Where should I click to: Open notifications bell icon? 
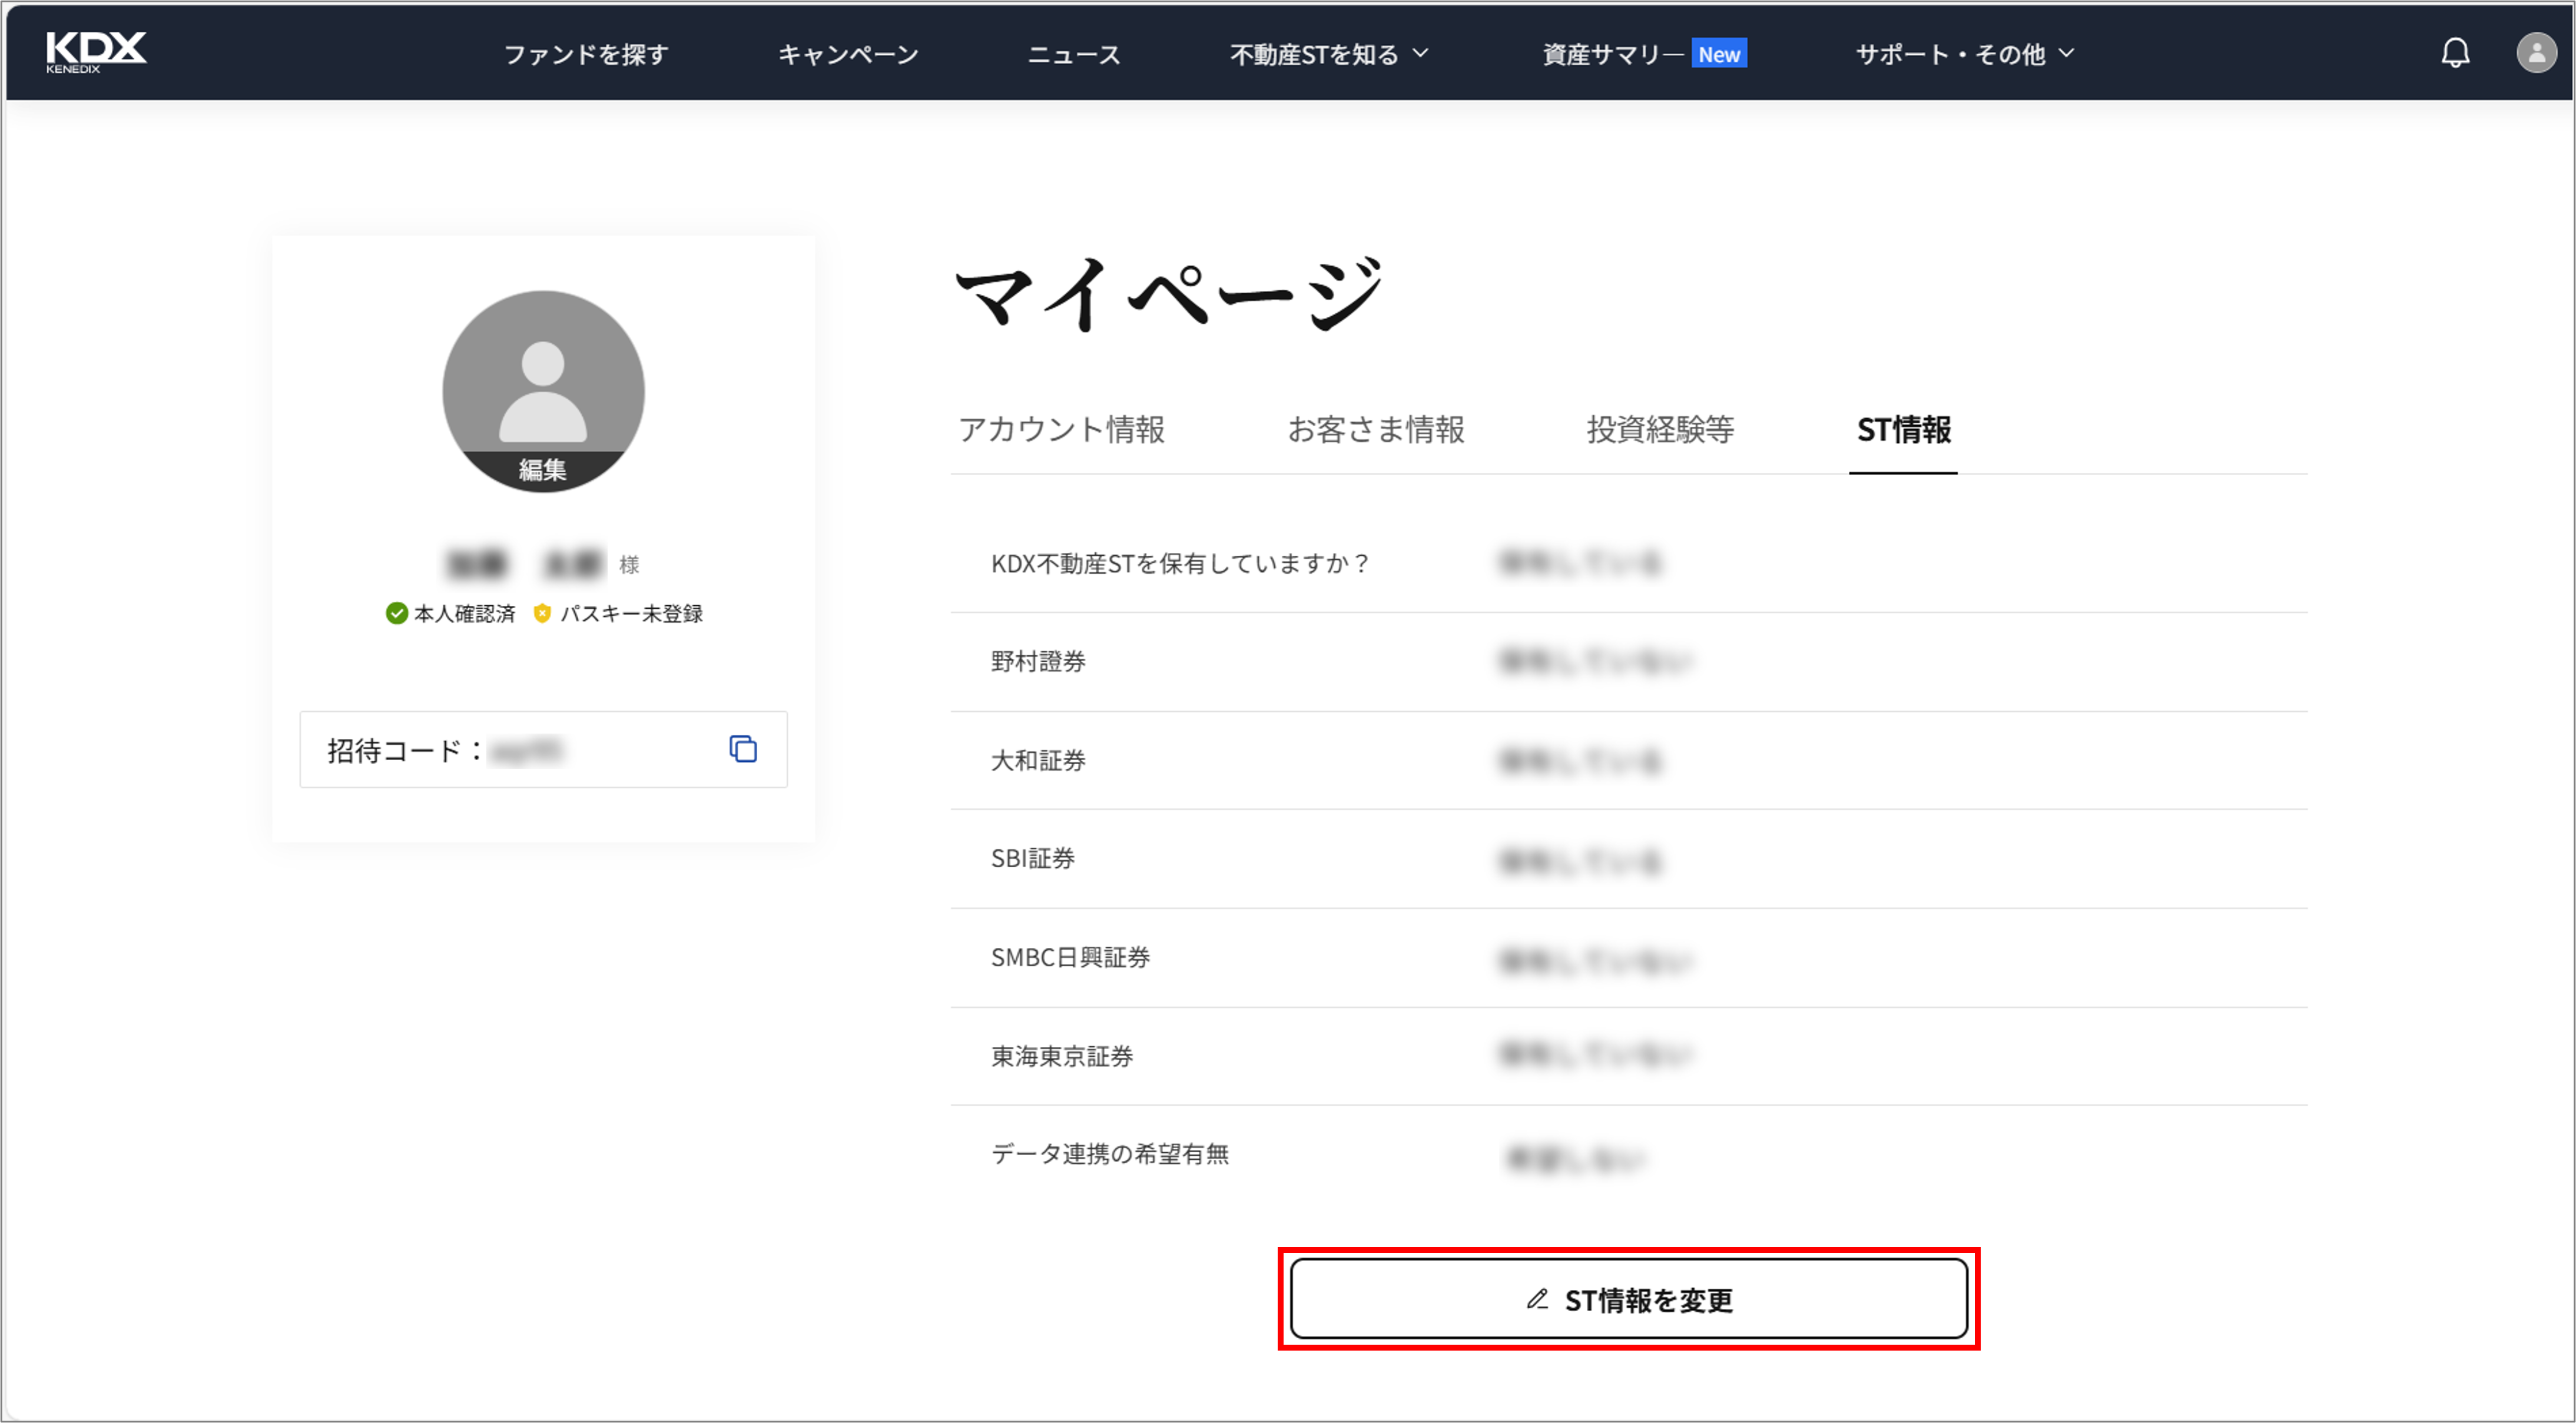coord(2455,53)
